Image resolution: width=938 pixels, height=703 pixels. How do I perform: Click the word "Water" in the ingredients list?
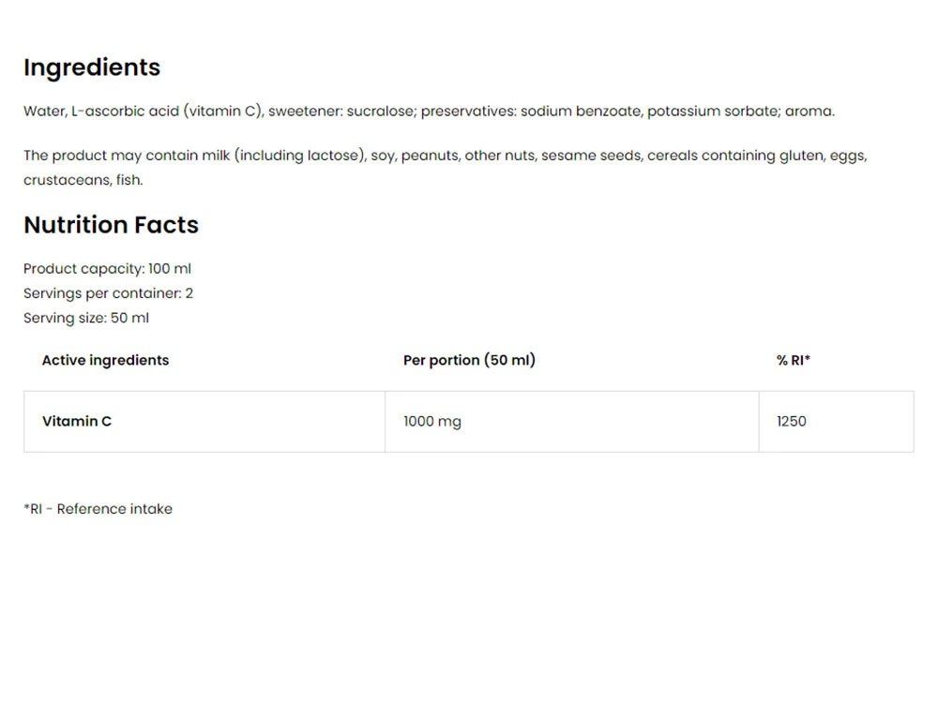[x=44, y=112]
